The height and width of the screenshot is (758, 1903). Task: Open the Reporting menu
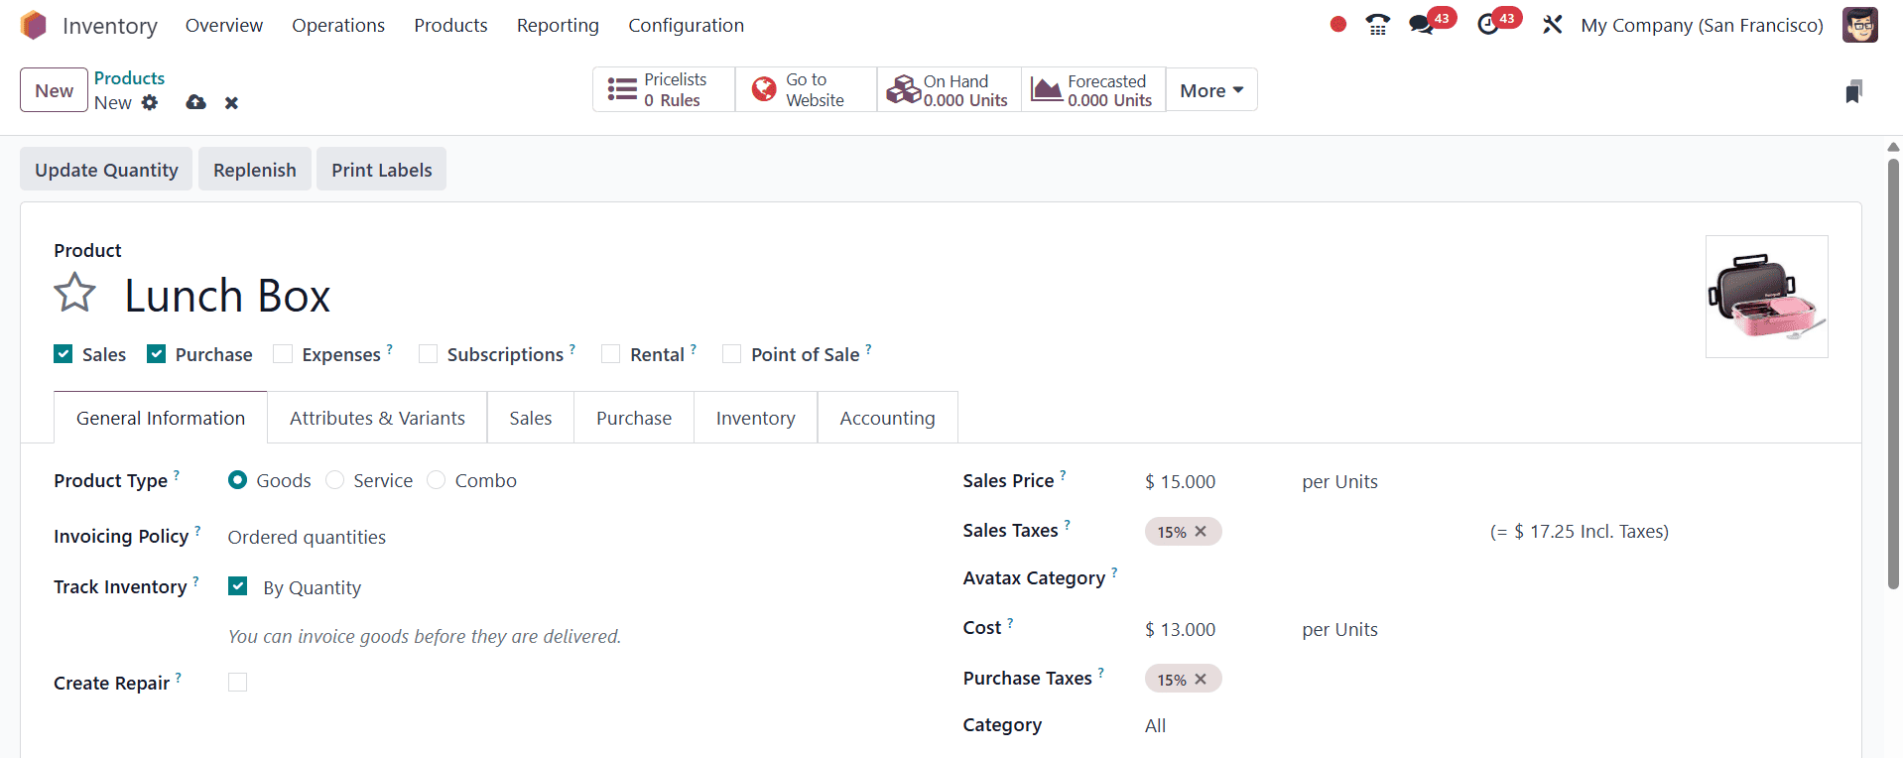click(x=558, y=25)
